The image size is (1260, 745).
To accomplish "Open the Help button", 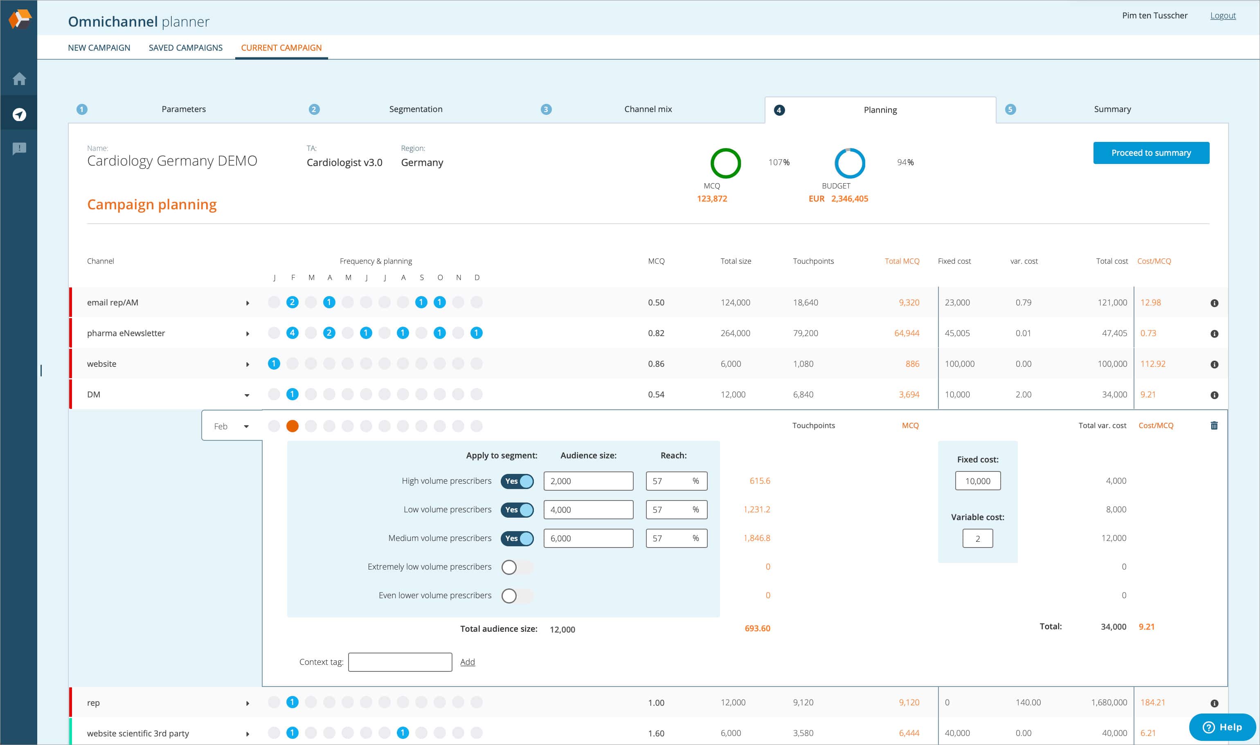I will 1222,727.
